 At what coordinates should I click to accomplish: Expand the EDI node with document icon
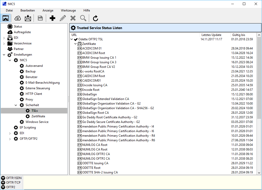coord(4,38)
